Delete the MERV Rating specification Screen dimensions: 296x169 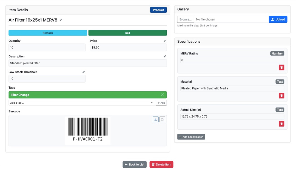coord(281,67)
